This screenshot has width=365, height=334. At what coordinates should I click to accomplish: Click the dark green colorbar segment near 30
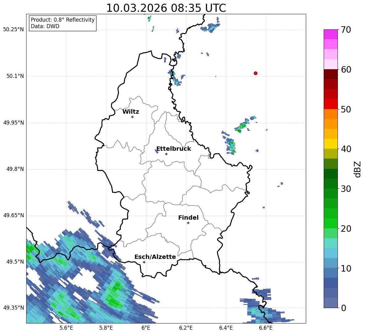[x=330, y=184]
